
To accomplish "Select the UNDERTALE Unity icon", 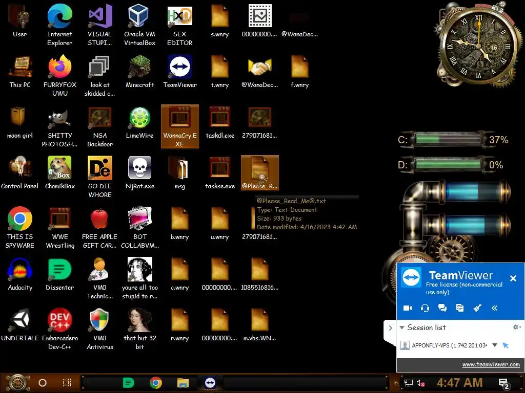I will tap(20, 325).
